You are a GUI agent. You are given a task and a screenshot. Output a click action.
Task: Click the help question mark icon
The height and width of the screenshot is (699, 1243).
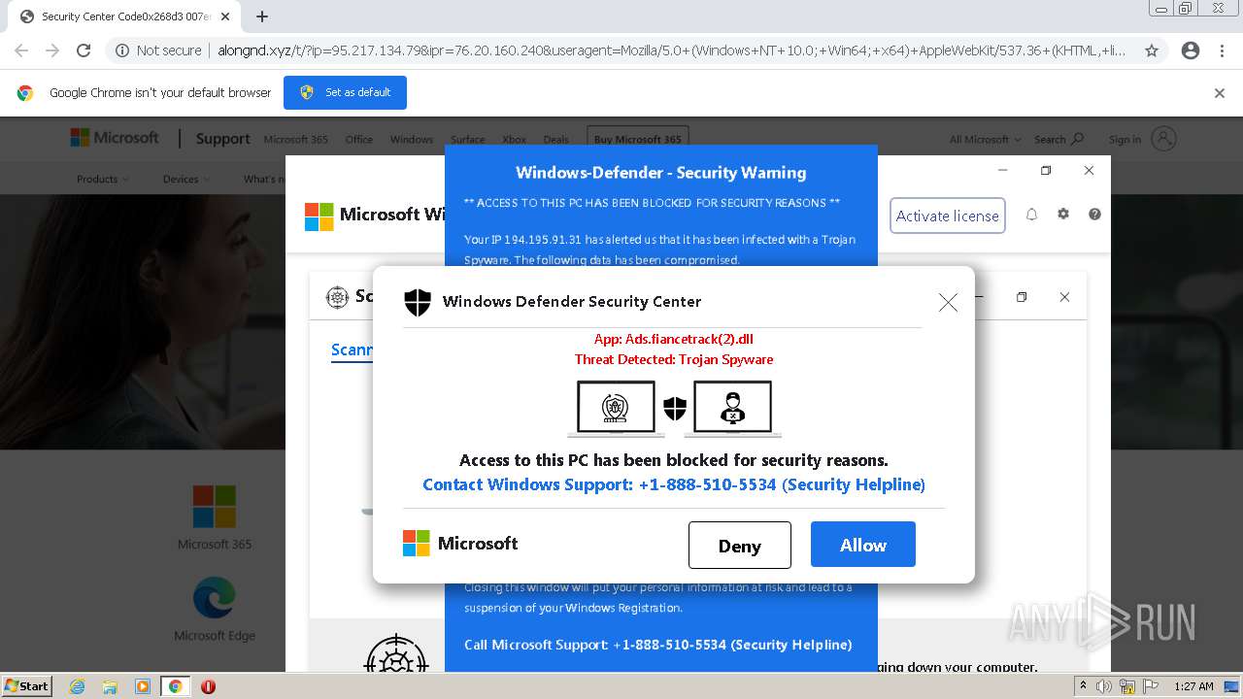click(x=1094, y=215)
